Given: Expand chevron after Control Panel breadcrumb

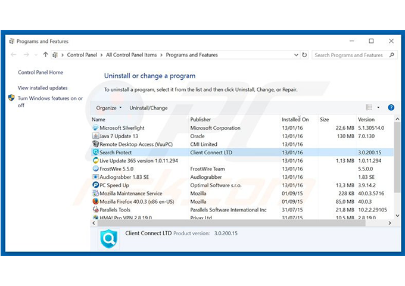Looking at the screenshot, I should point(101,55).
